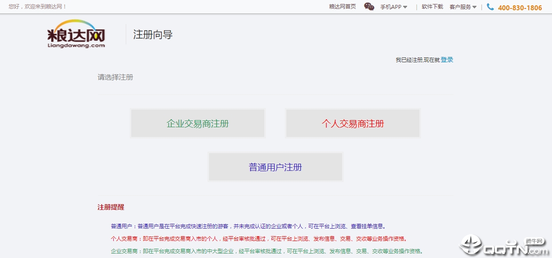Click the phone icon beside 400-830-1806
Screen dimensions: 552x258
coord(490,7)
